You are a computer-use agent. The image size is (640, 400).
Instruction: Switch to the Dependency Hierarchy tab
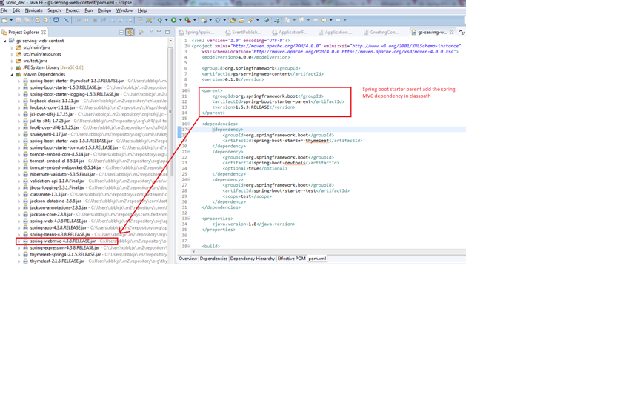click(x=252, y=259)
